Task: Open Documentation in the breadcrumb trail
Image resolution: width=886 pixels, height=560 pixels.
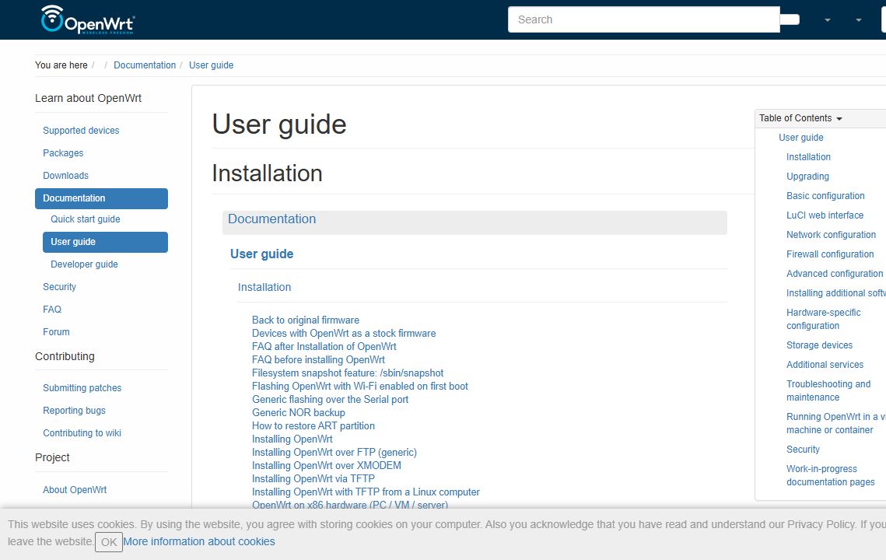Action: [x=145, y=65]
